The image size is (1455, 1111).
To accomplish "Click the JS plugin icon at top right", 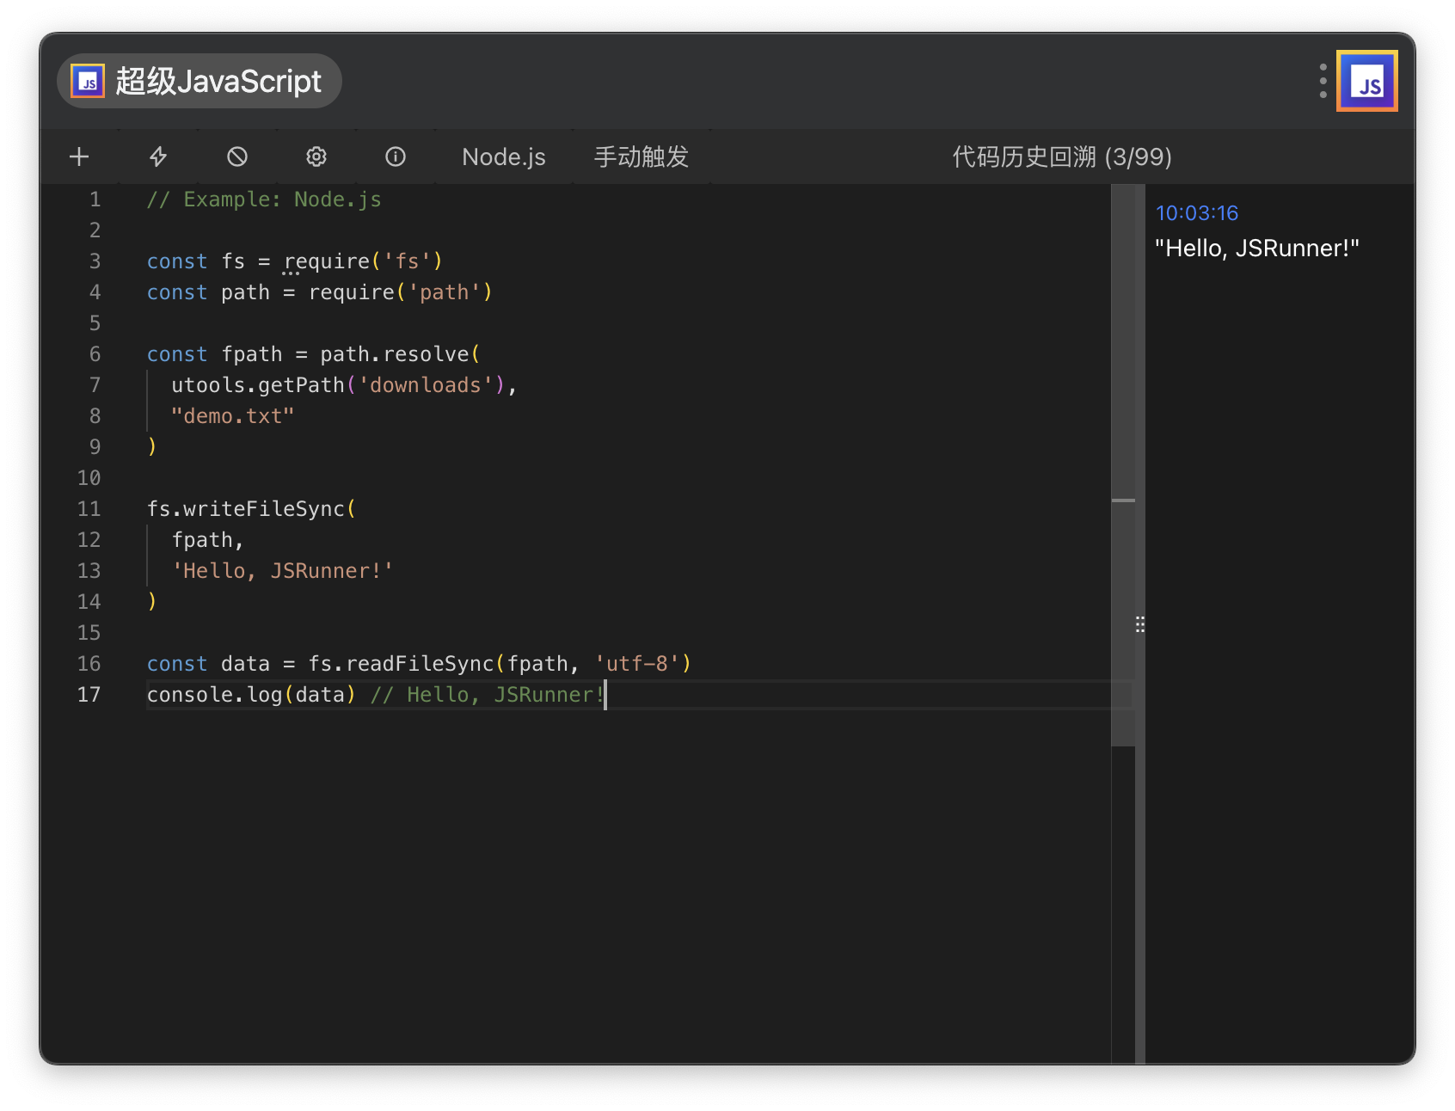I will click(x=1366, y=81).
